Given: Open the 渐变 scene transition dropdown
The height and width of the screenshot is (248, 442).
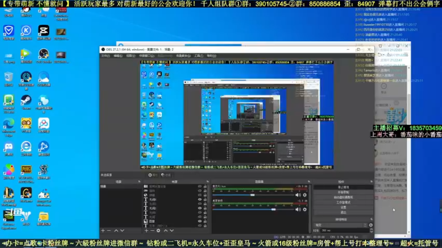Looking at the screenshot, I should point(341,225).
